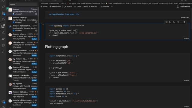The width and height of the screenshot is (192, 108).
Task: Select Kernel for the notebook
Action: [x=183, y=7]
